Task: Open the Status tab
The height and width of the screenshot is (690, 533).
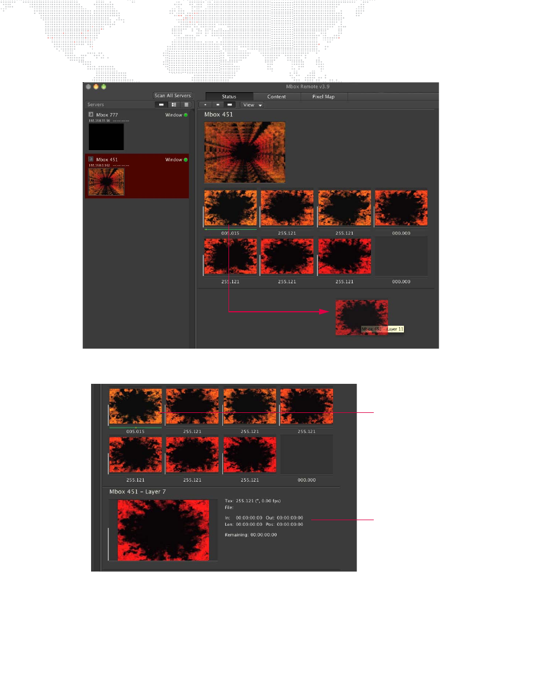Action: (229, 97)
